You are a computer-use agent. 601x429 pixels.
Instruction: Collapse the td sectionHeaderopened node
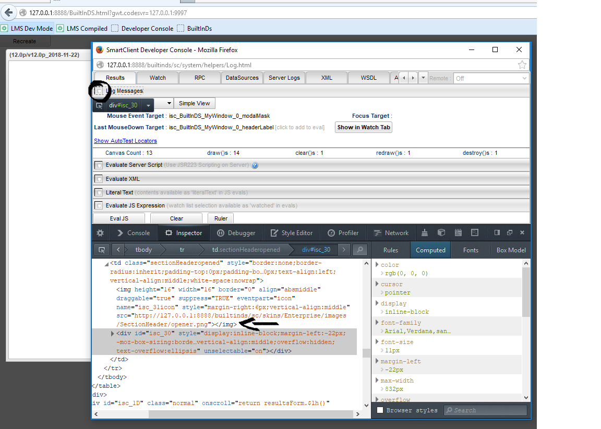point(106,264)
